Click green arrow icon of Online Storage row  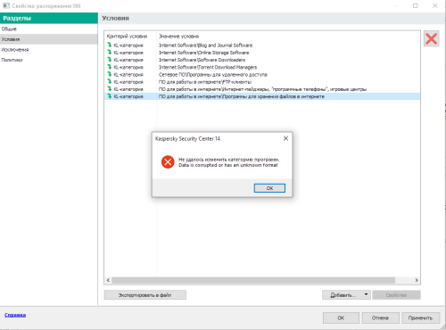(x=110, y=53)
